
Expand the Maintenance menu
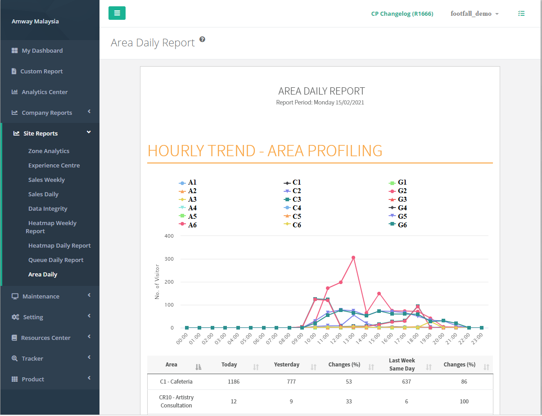point(41,296)
